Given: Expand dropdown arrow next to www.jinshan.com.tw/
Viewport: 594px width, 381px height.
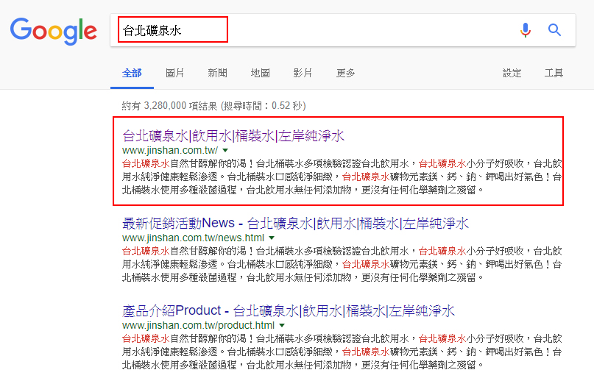Looking at the screenshot, I should click(x=225, y=150).
